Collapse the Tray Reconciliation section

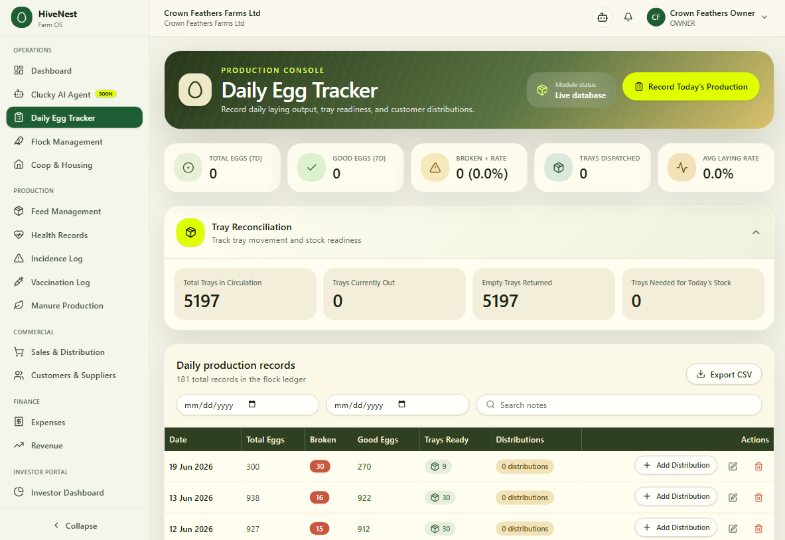(x=756, y=232)
